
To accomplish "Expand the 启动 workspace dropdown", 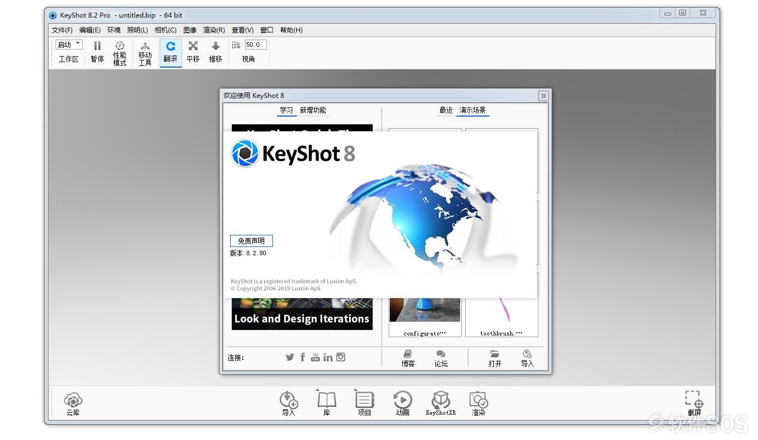I will tap(69, 45).
